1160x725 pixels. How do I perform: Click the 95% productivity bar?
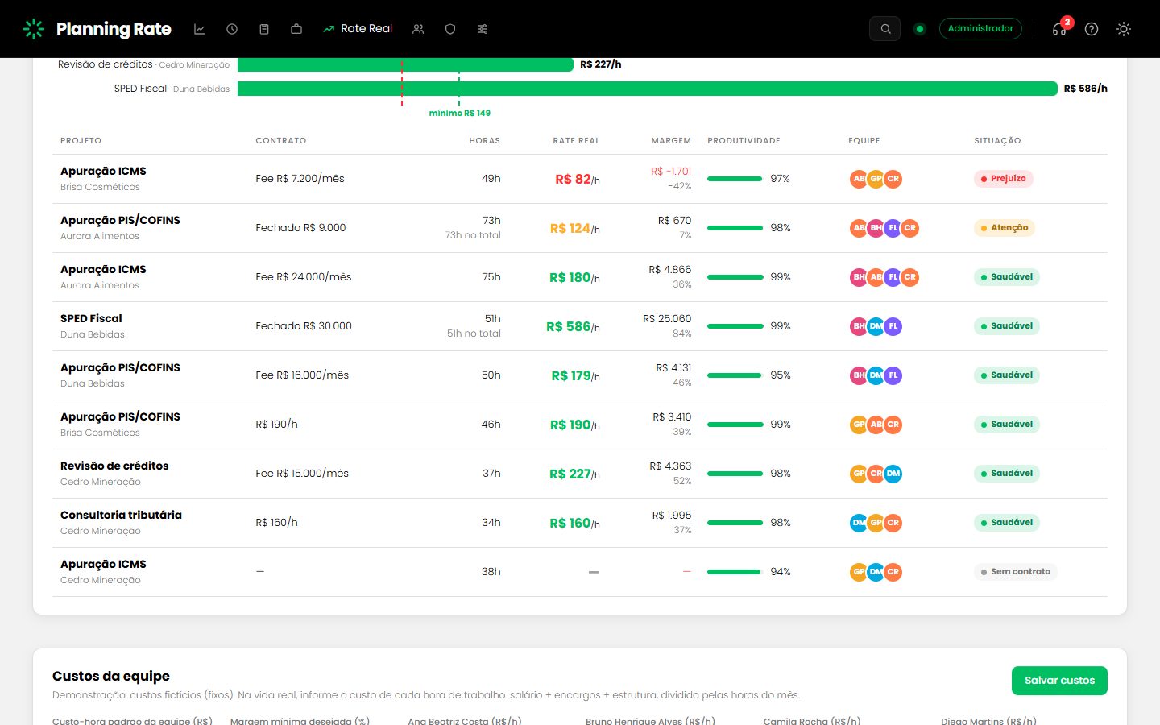734,375
